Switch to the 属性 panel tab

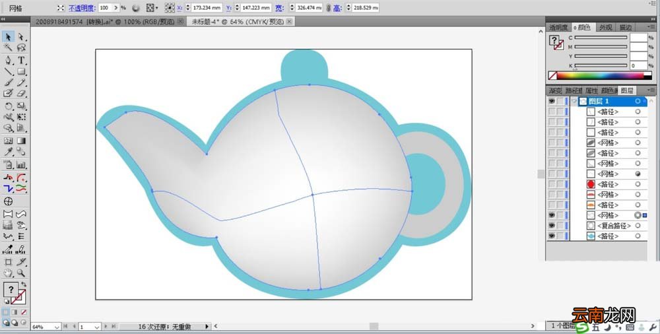click(591, 90)
